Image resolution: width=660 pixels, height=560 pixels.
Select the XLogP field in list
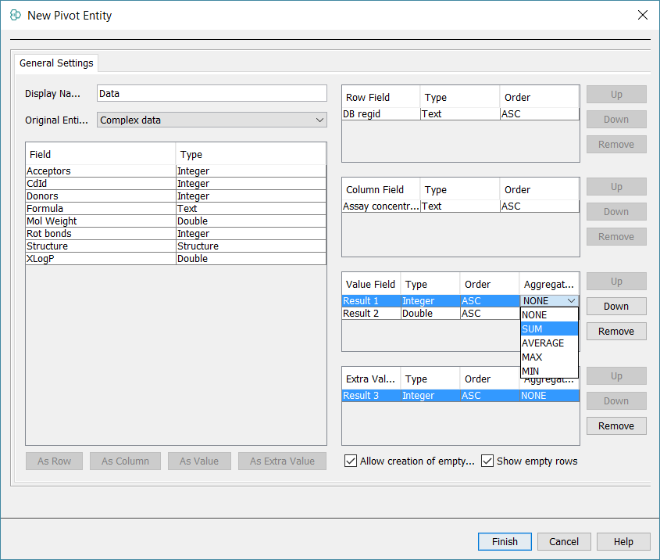tap(102, 259)
